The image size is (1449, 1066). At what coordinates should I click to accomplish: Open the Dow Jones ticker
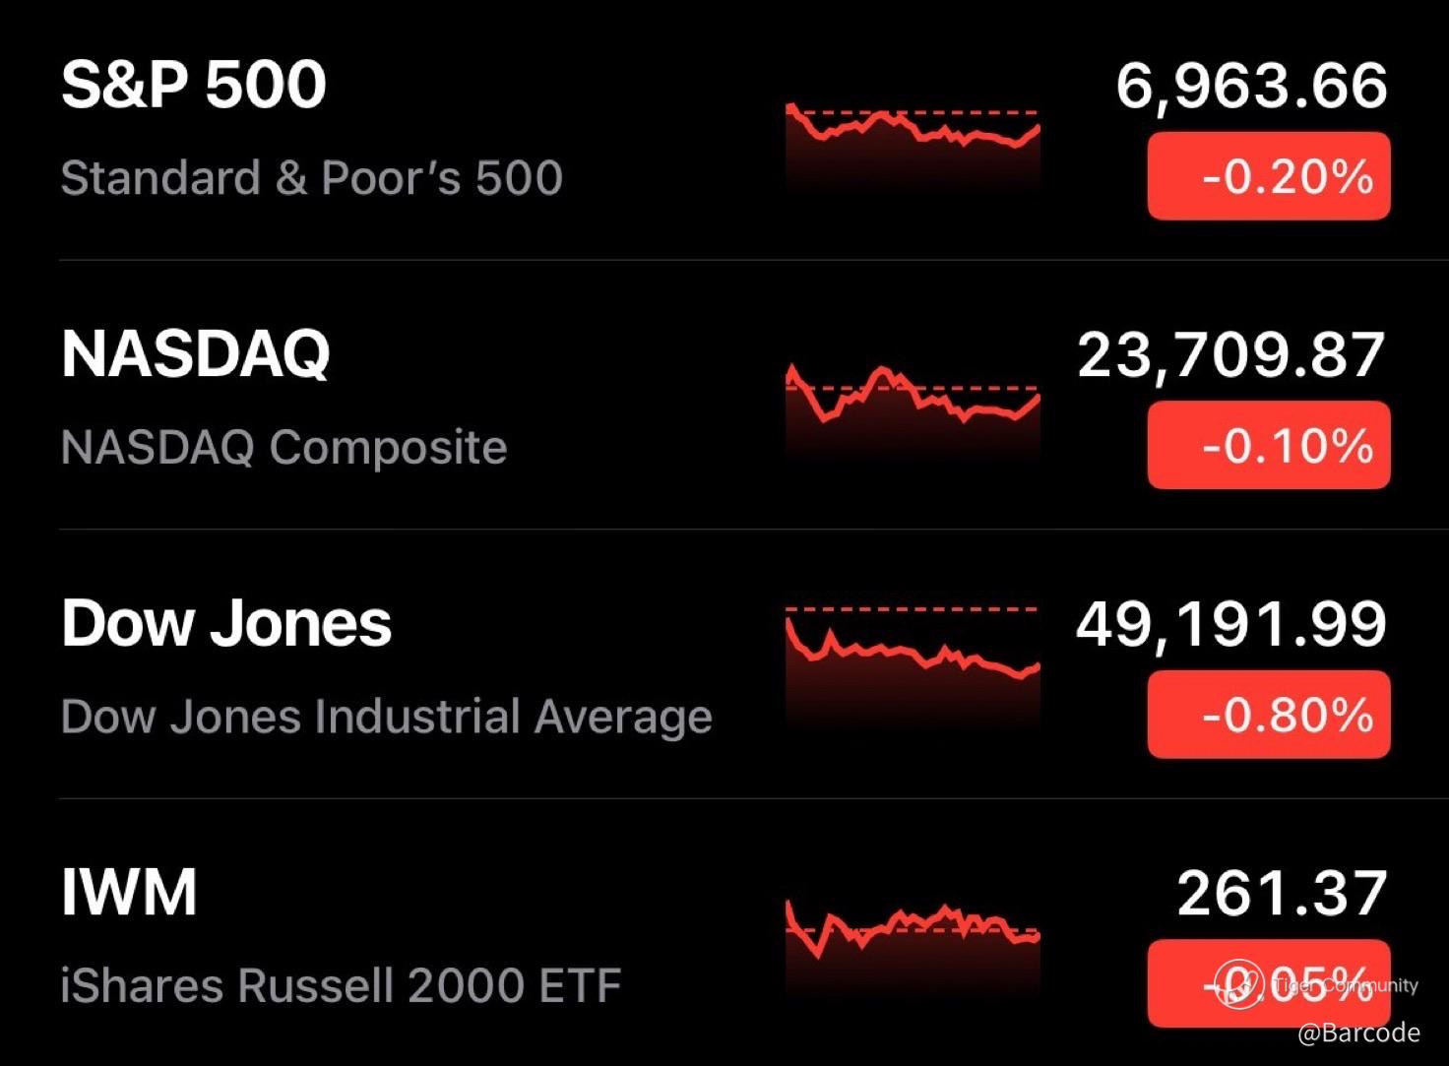coord(226,623)
